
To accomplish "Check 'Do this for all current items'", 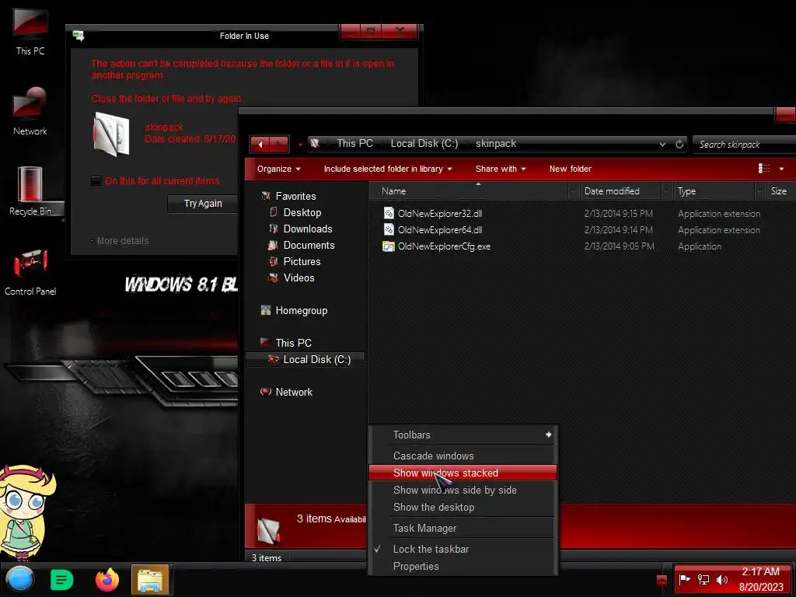I will [x=96, y=180].
